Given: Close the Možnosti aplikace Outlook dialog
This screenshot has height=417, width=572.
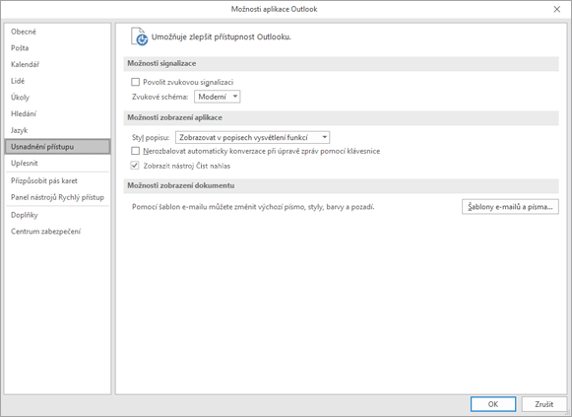Looking at the screenshot, I should 556,9.
